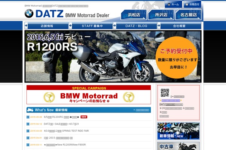Open 店舗情報 menu item
The height and width of the screenshot is (150, 226).
pyautogui.click(x=46, y=26)
